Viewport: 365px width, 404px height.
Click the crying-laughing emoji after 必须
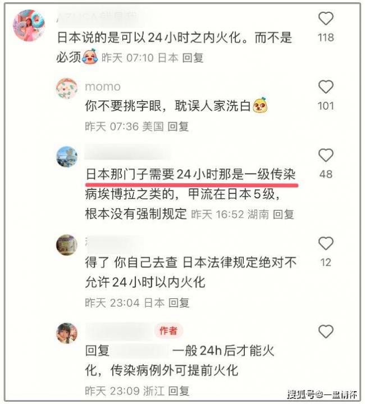(90, 56)
